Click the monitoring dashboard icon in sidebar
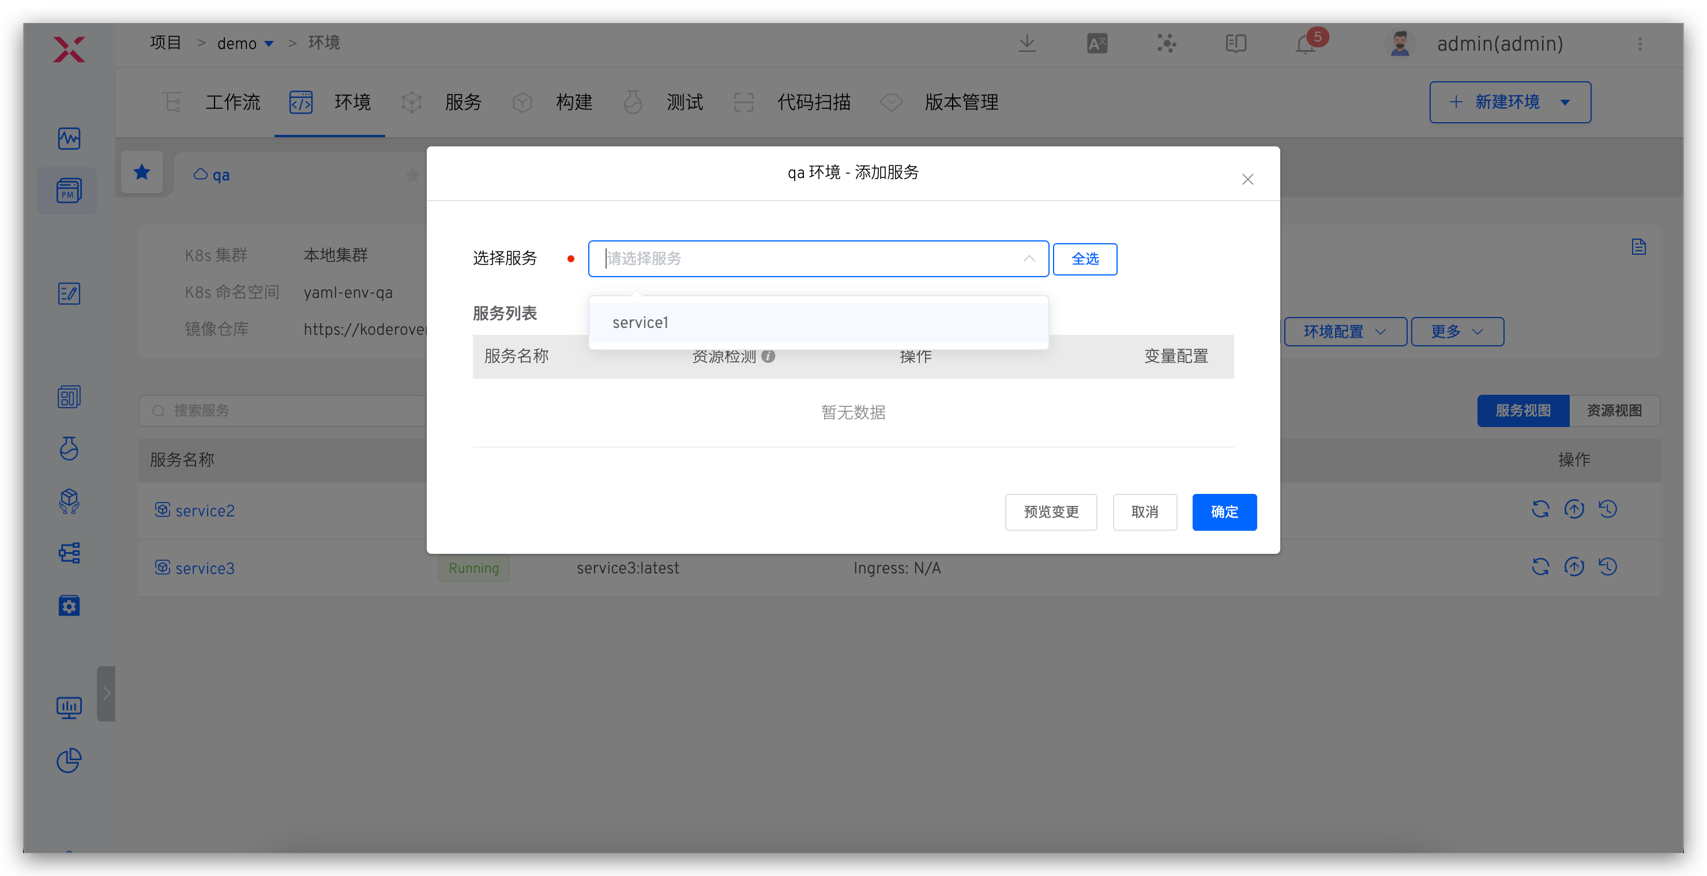This screenshot has height=876, width=1707. coord(69,707)
